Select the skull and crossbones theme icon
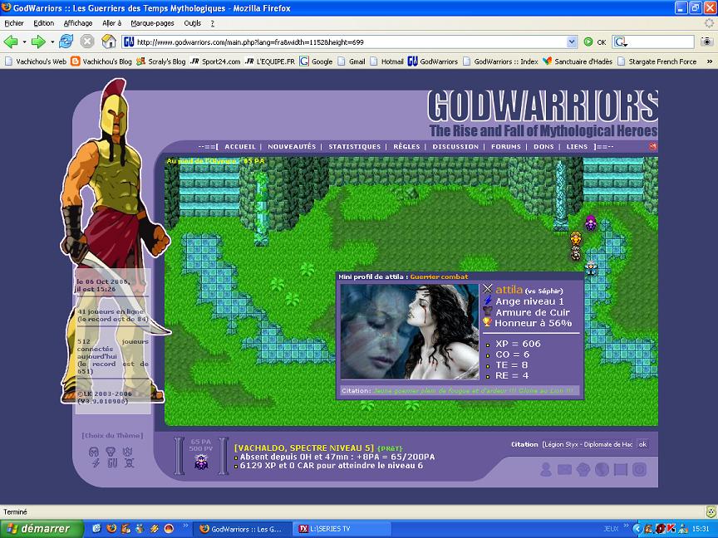Screen dimensions: 718x538 click(x=130, y=463)
